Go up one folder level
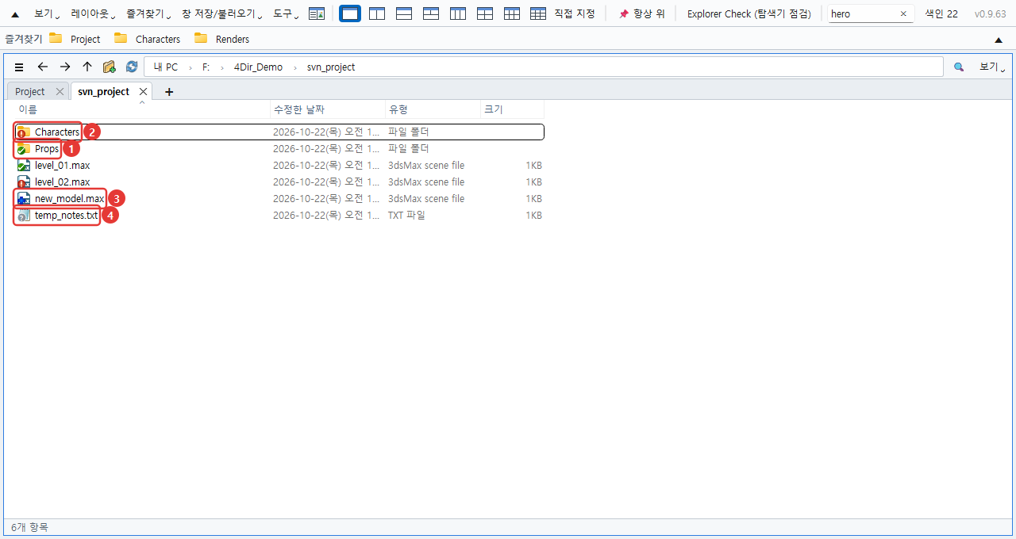 point(87,67)
